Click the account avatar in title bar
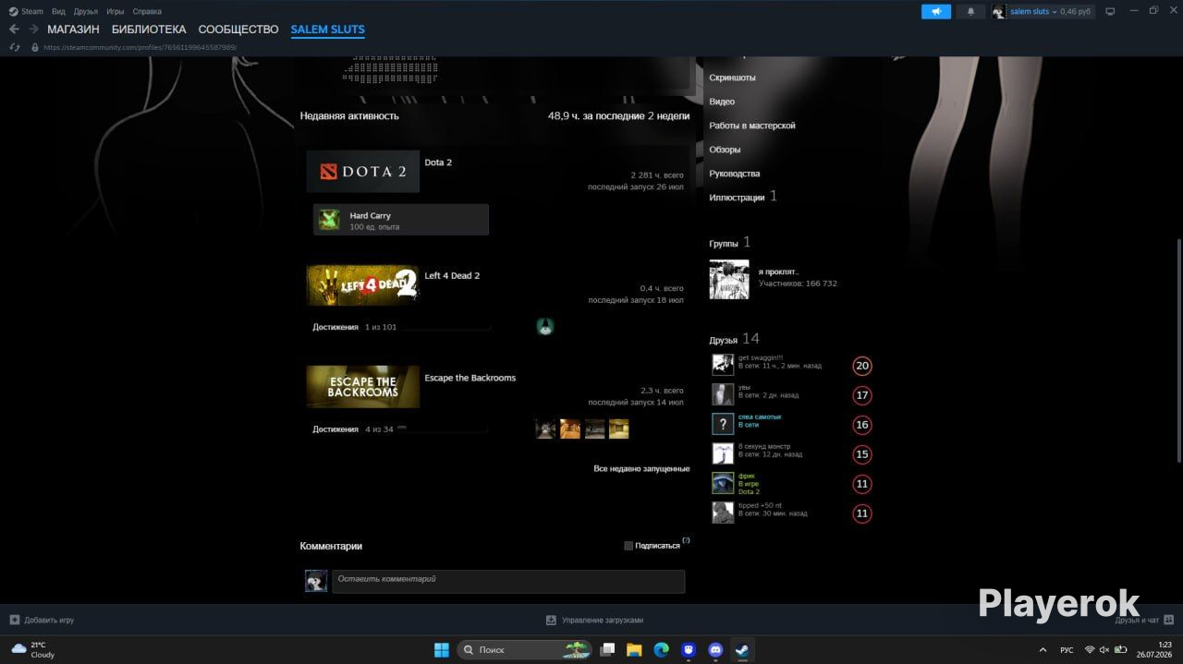Screen dimensions: 1183x664 click(999, 11)
